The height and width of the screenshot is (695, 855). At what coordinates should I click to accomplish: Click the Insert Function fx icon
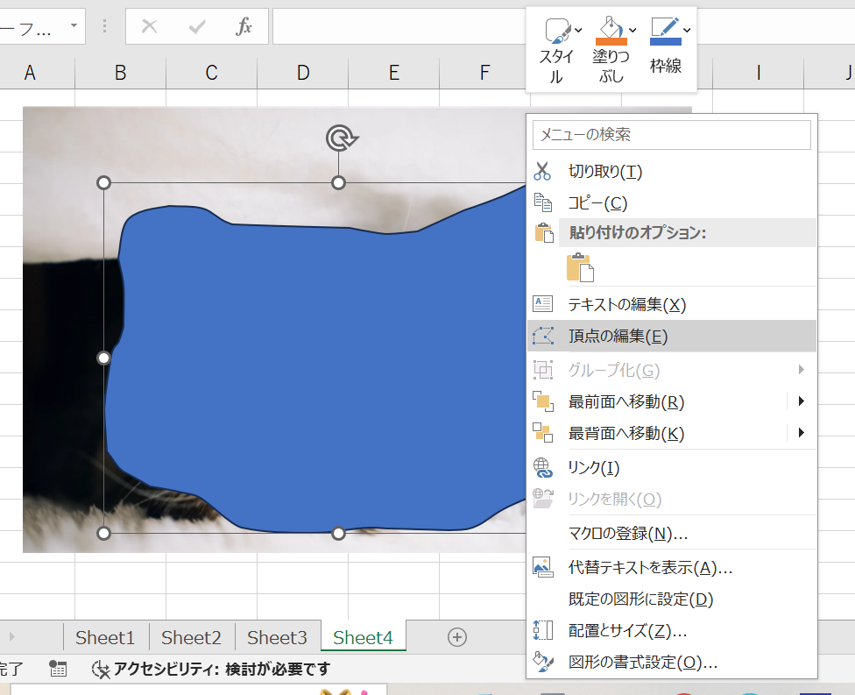tap(244, 26)
